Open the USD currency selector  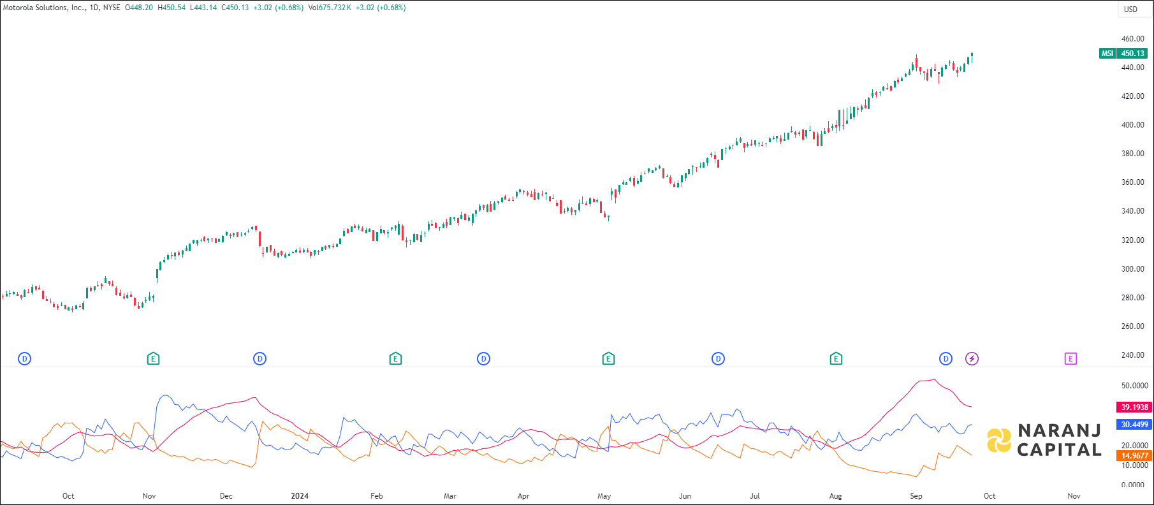pyautogui.click(x=1130, y=10)
